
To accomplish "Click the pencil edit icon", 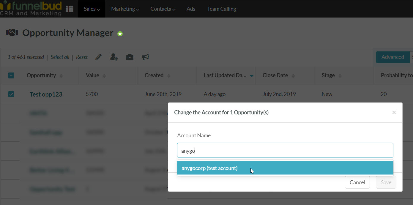I will [x=99, y=57].
